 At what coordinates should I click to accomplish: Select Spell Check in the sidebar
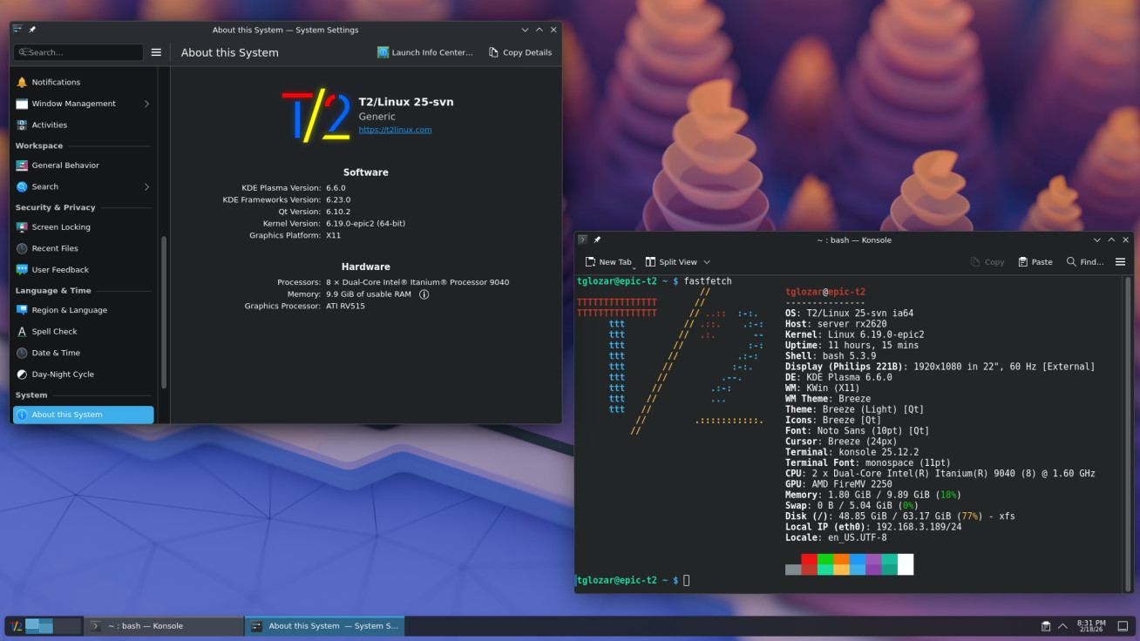83,332
